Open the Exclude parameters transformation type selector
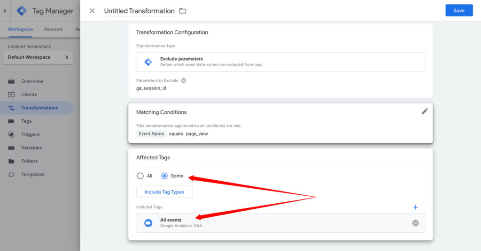The width and height of the screenshot is (481, 251). point(280,62)
